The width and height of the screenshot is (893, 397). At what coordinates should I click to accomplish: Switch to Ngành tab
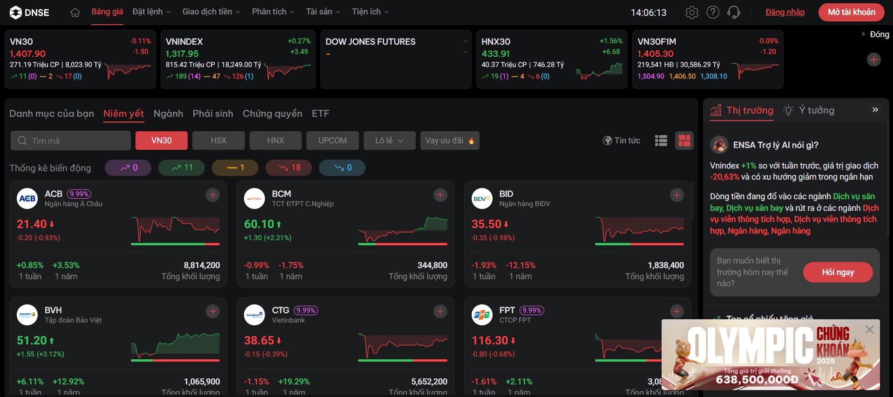(x=169, y=114)
